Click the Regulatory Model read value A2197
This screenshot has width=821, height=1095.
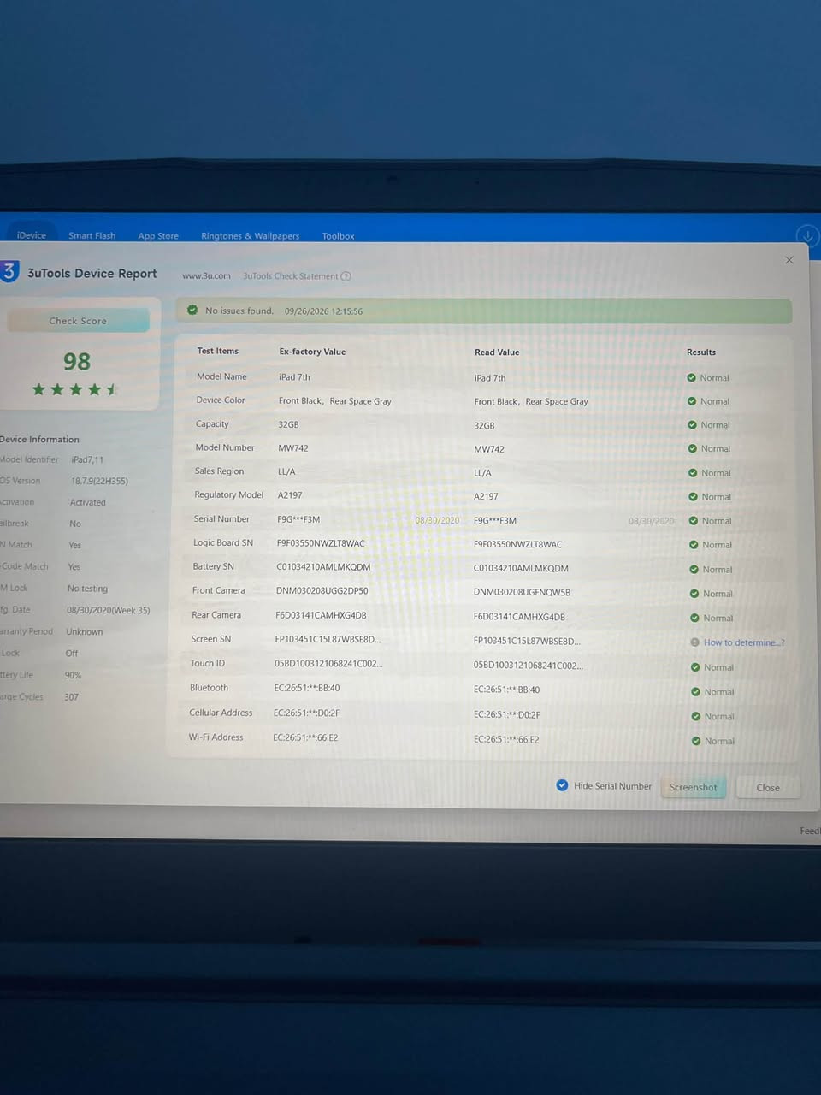pyautogui.click(x=486, y=496)
